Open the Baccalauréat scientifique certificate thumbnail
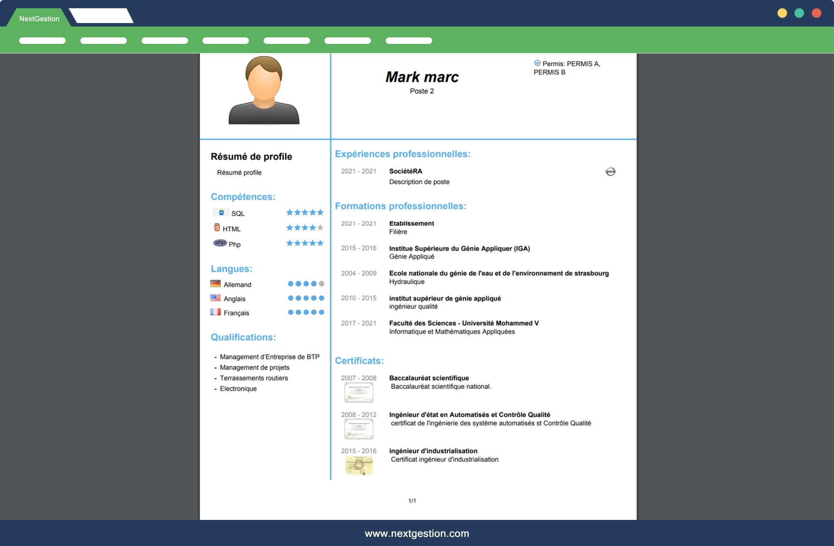This screenshot has height=546, width=834. (359, 393)
